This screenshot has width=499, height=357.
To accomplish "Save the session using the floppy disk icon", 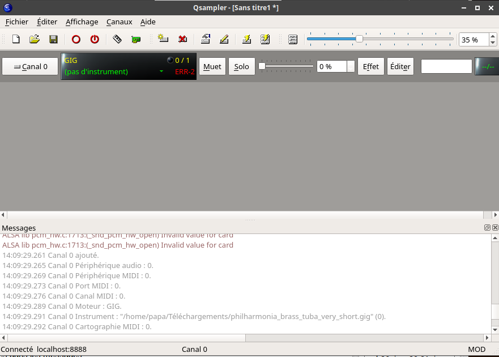I will click(53, 39).
